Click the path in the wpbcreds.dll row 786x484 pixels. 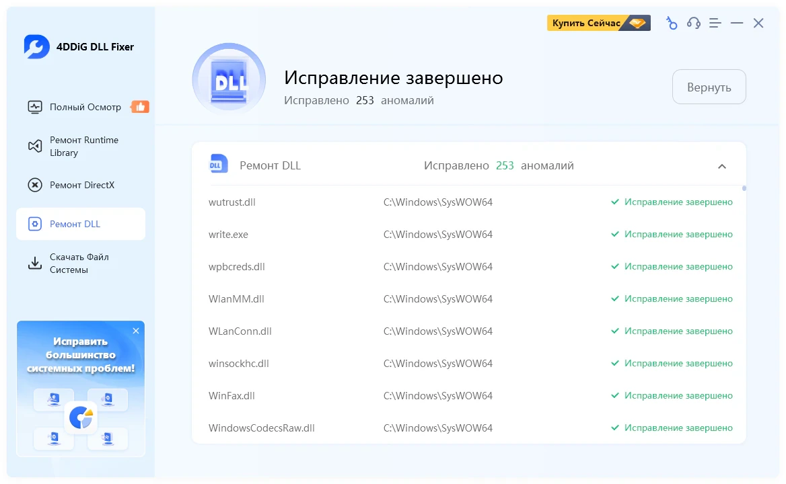(x=437, y=267)
